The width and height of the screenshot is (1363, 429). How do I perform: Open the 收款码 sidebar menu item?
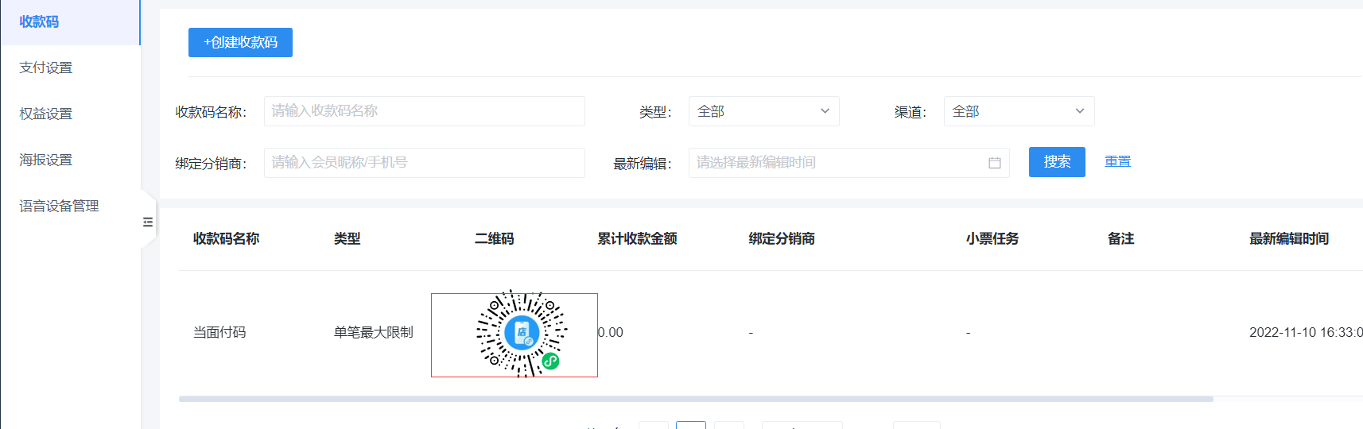click(70, 22)
